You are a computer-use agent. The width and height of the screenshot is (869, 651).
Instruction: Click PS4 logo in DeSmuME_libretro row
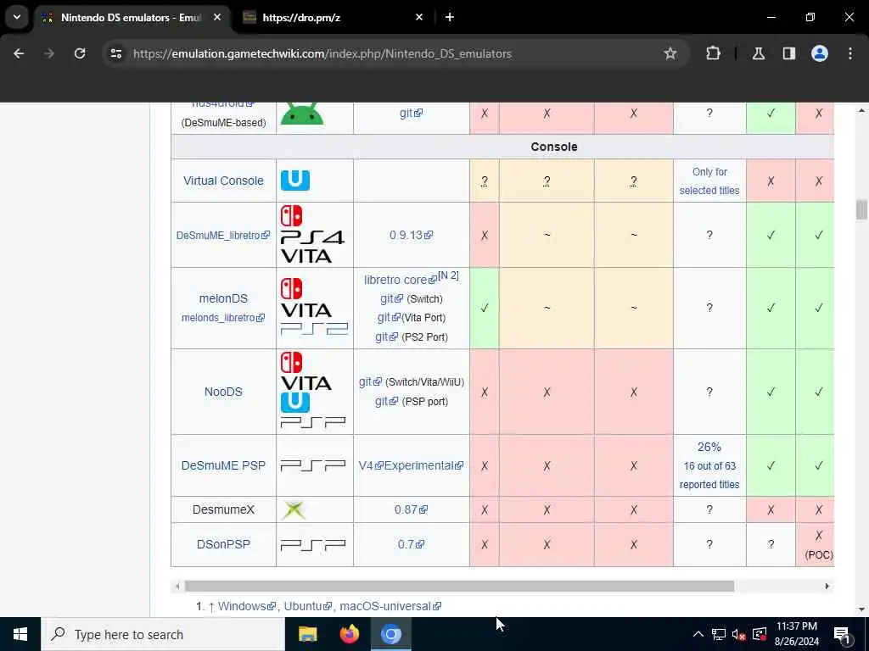click(x=312, y=237)
